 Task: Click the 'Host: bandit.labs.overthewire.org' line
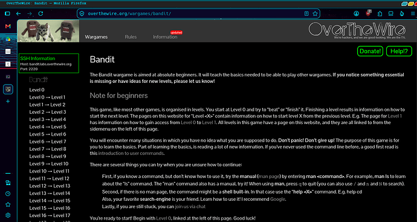click(x=46, y=64)
